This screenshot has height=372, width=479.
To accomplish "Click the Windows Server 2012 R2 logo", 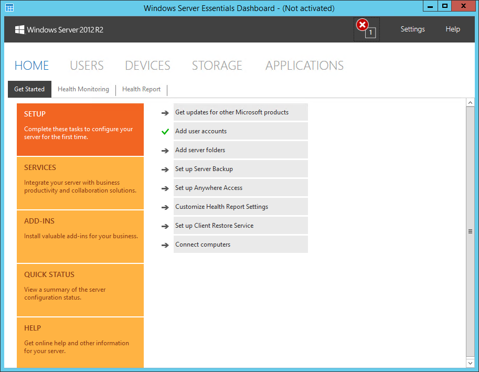I will (x=59, y=29).
